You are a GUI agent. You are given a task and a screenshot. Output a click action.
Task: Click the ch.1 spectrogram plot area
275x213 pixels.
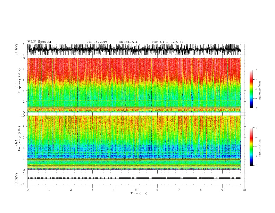tap(134, 85)
